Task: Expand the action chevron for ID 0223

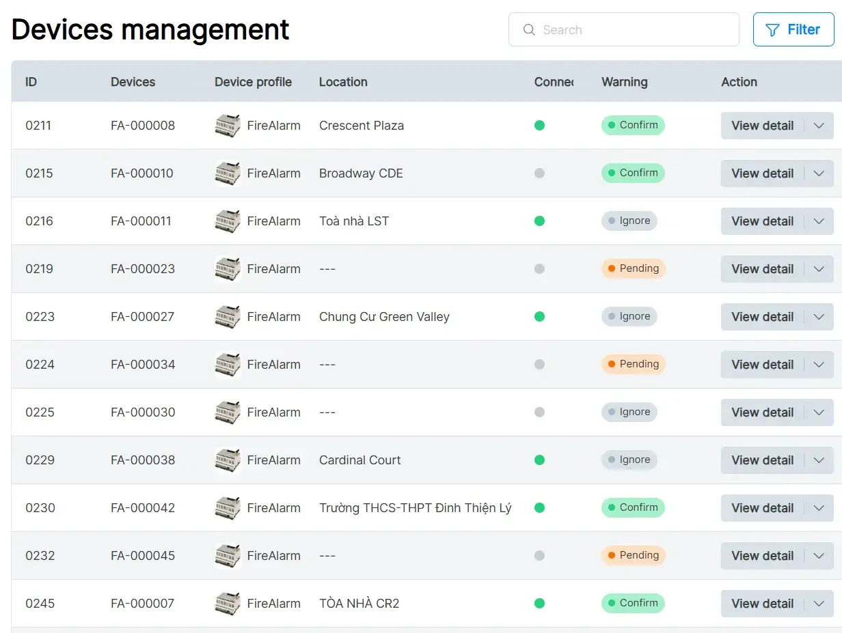Action: tap(819, 317)
